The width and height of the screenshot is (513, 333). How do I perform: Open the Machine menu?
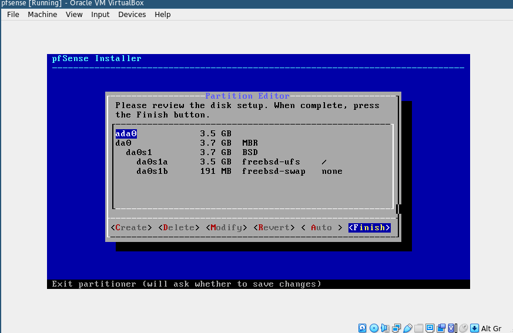pyautogui.click(x=42, y=15)
